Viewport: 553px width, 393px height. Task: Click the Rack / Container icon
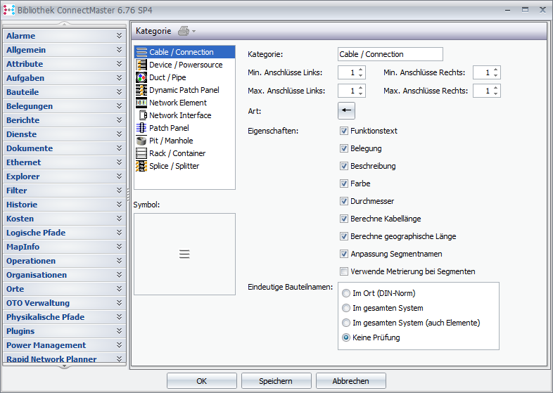pyautogui.click(x=141, y=153)
